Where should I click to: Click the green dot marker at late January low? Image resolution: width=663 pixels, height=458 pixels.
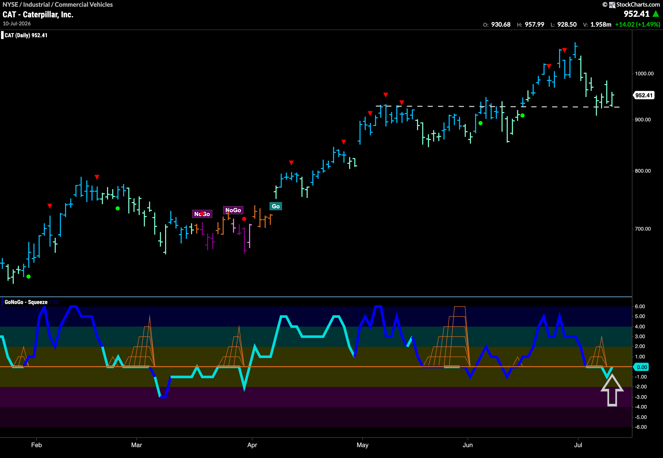click(29, 277)
